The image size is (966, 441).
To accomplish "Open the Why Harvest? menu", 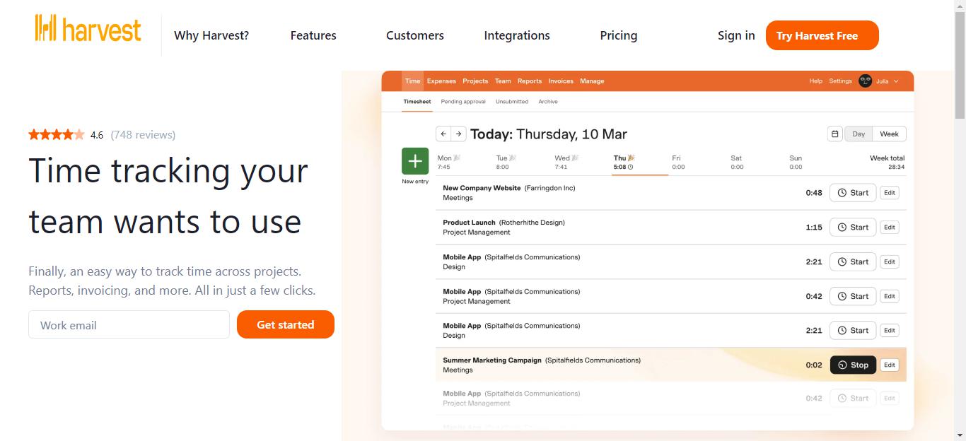I will tap(211, 35).
